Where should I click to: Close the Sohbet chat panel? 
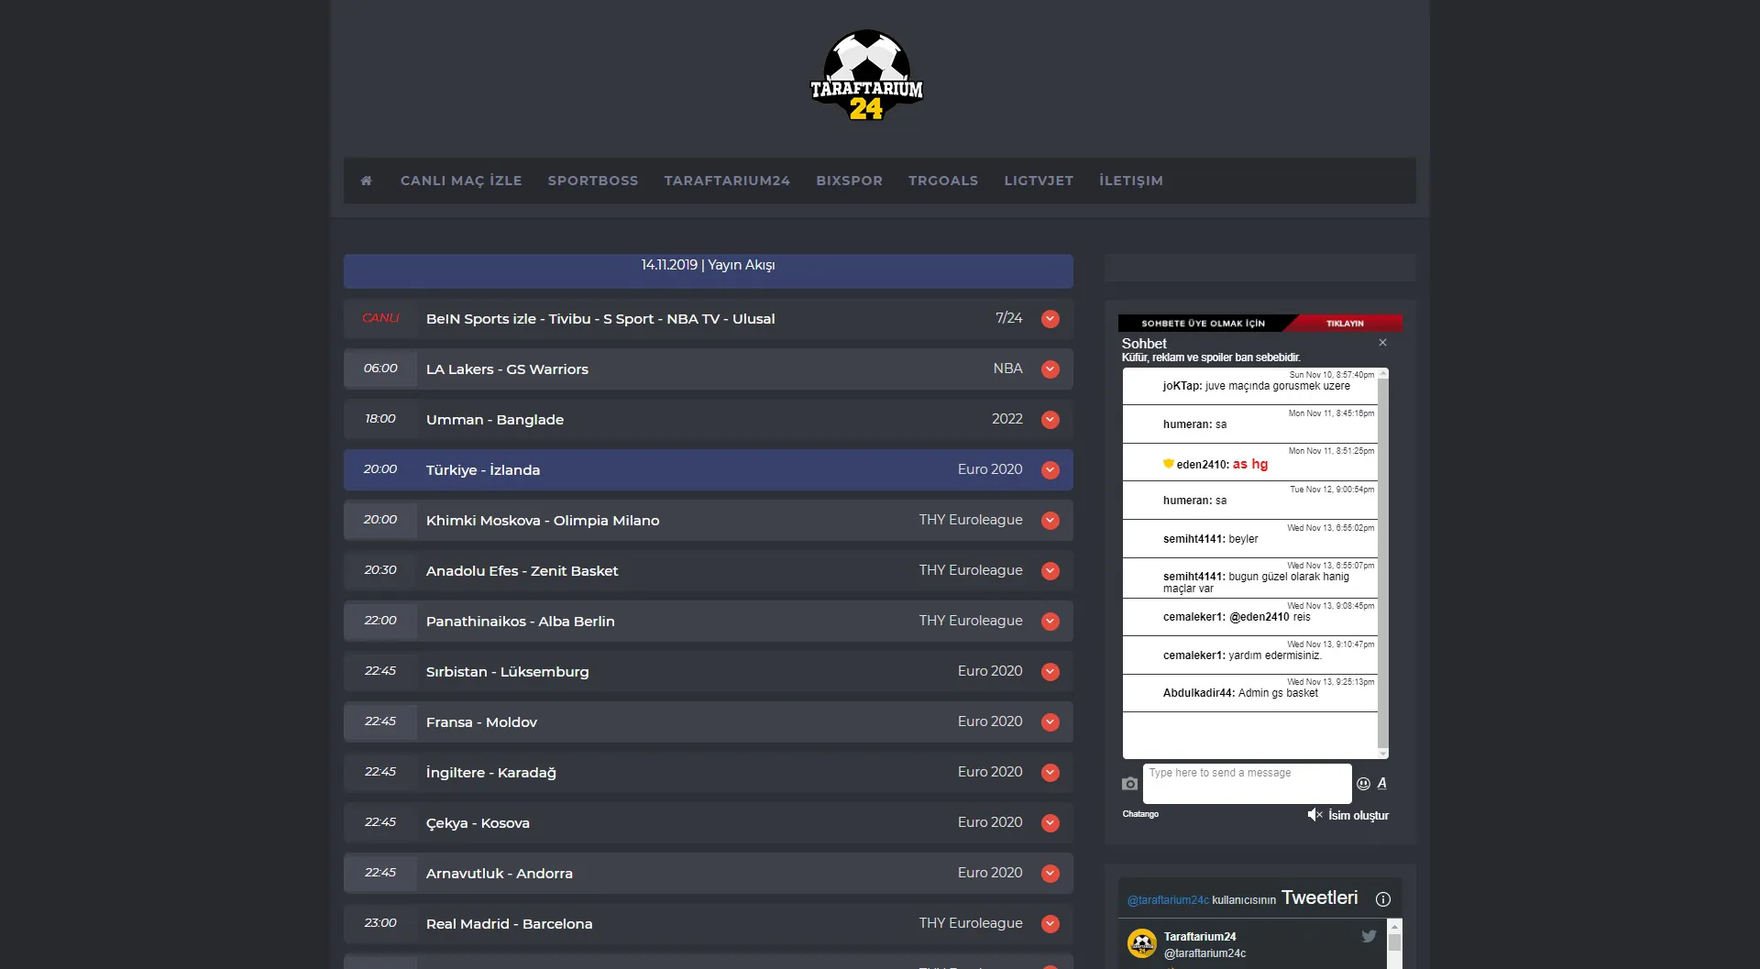pyautogui.click(x=1382, y=343)
